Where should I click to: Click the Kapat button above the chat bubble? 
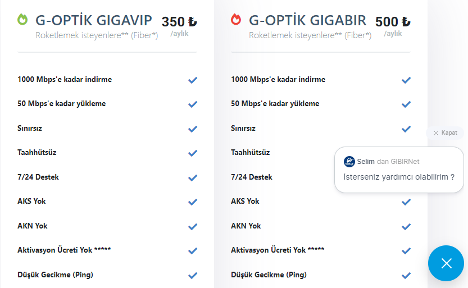[445, 133]
